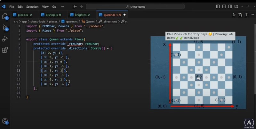
Task: Open editor More Actions ellipsis
Action: pyautogui.click(x=252, y=15)
